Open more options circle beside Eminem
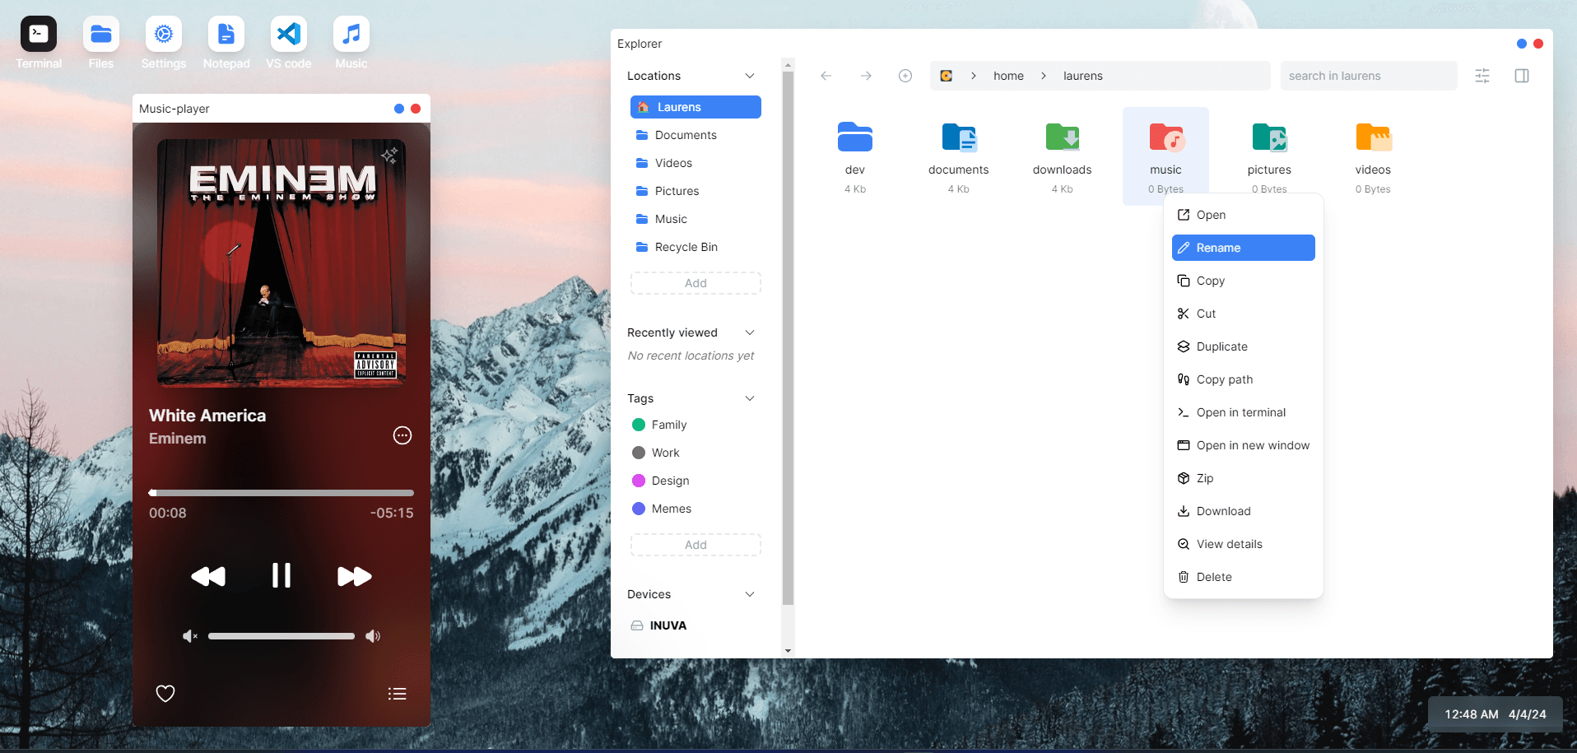This screenshot has width=1577, height=753. pyautogui.click(x=402, y=435)
